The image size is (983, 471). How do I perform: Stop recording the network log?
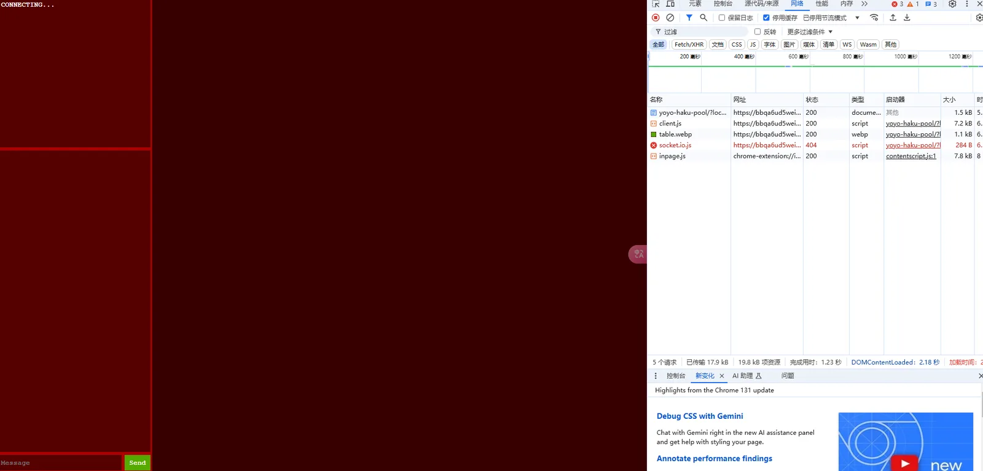pyautogui.click(x=656, y=18)
